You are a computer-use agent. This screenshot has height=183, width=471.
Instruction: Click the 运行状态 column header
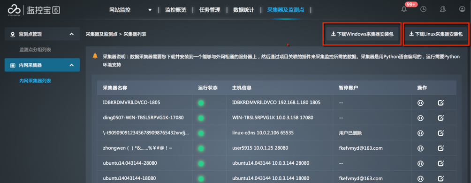208,88
